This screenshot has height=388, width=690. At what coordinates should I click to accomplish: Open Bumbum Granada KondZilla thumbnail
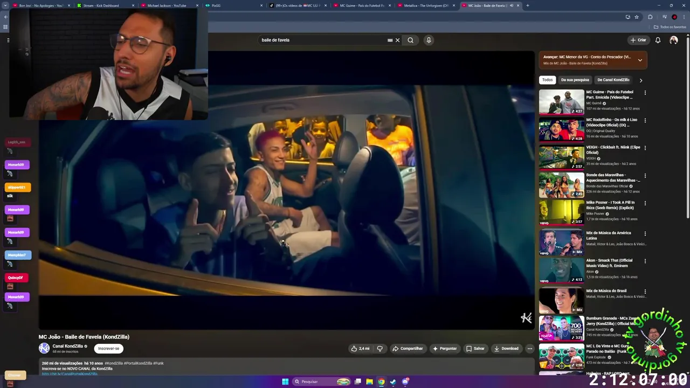(x=561, y=328)
